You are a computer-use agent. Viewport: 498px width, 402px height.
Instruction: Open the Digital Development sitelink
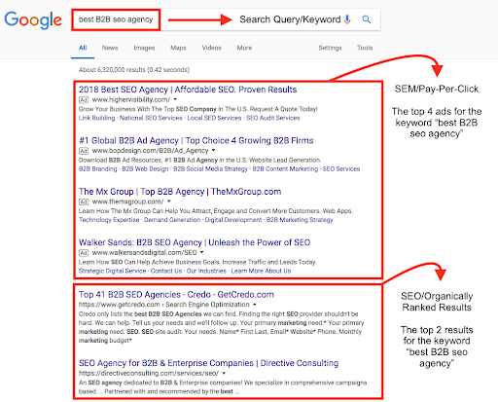point(233,220)
